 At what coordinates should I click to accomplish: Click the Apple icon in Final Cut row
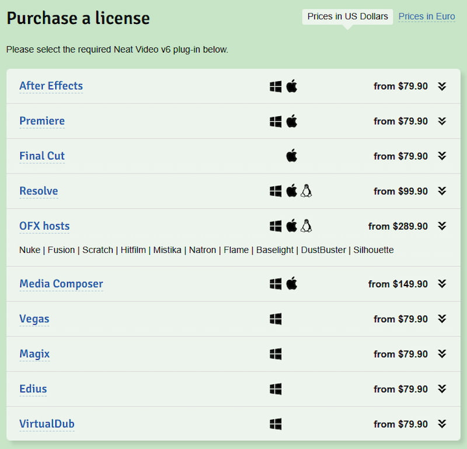(x=291, y=156)
